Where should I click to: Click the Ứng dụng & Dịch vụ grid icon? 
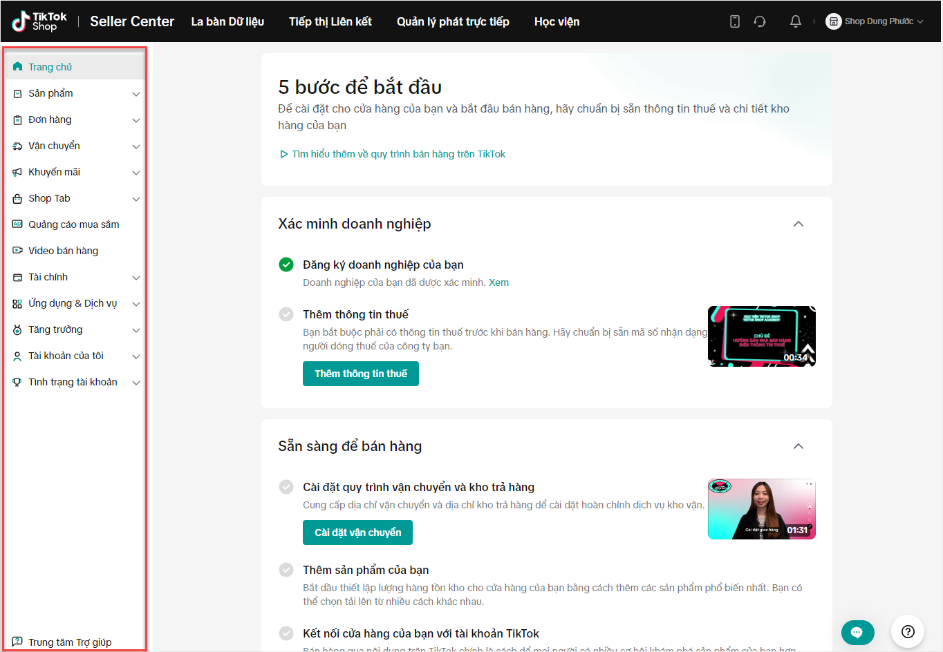[17, 303]
